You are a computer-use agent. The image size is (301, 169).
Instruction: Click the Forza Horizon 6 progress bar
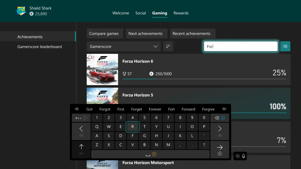point(204,79)
